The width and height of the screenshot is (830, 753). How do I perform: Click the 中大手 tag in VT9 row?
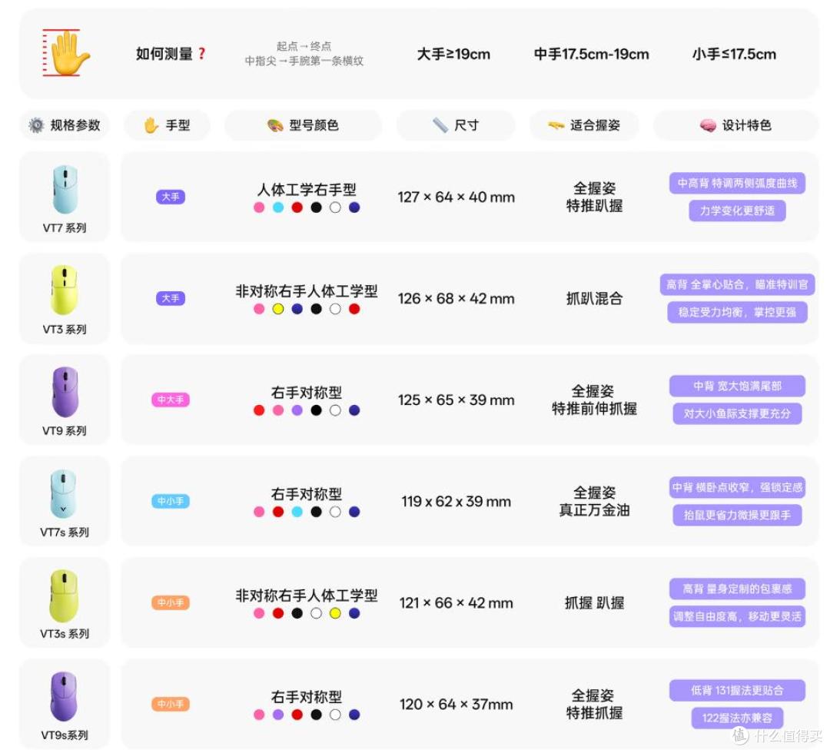pos(171,400)
